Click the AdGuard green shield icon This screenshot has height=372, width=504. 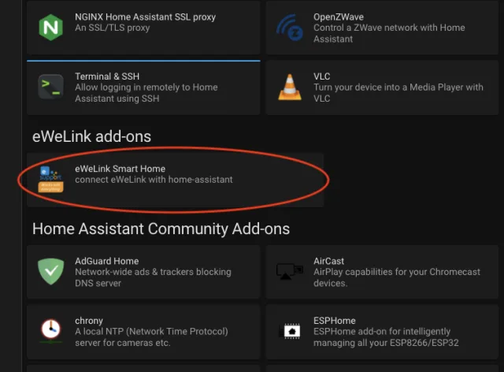(50, 271)
